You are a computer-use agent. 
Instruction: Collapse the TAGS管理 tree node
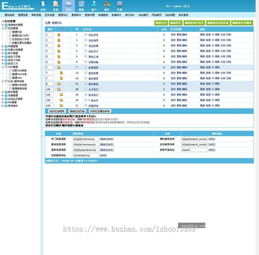point(3,67)
